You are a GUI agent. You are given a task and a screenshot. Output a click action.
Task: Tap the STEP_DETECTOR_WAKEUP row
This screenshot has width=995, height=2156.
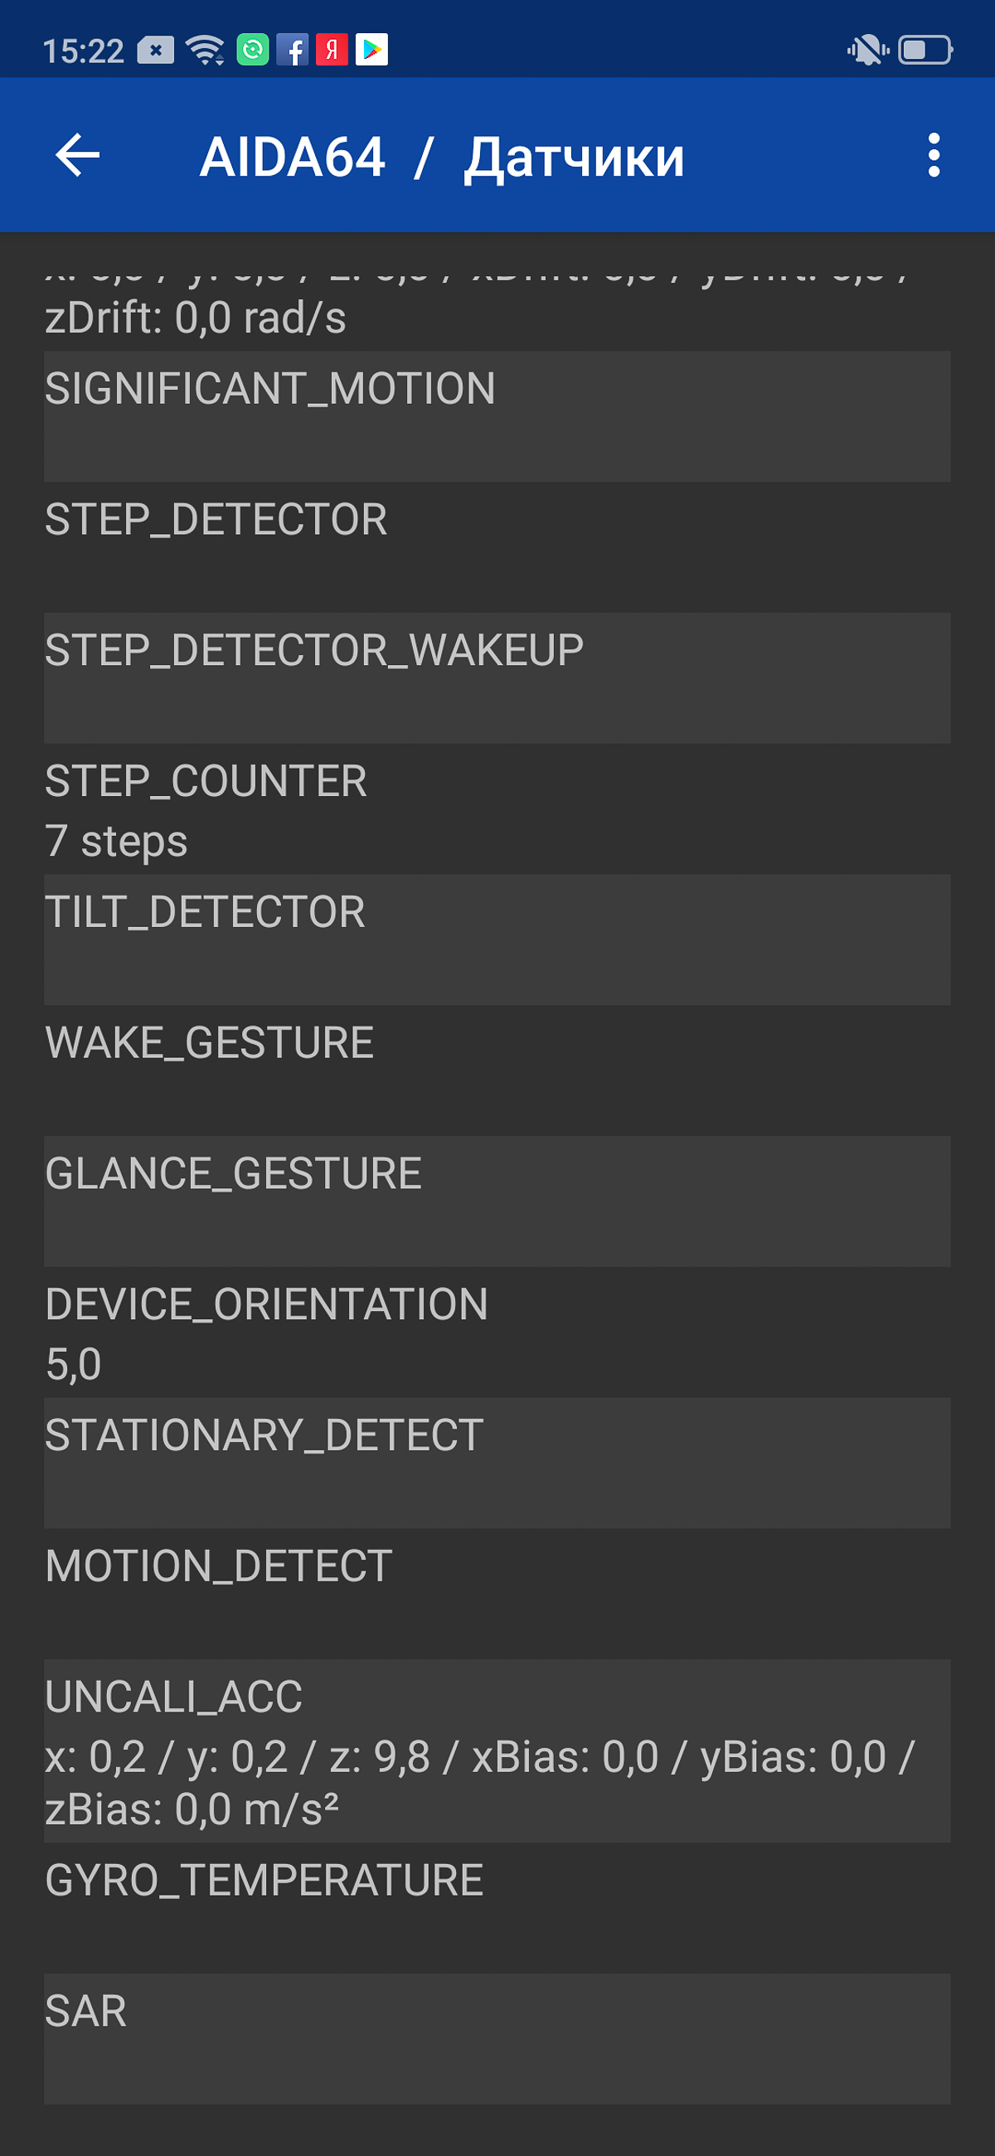click(x=497, y=678)
